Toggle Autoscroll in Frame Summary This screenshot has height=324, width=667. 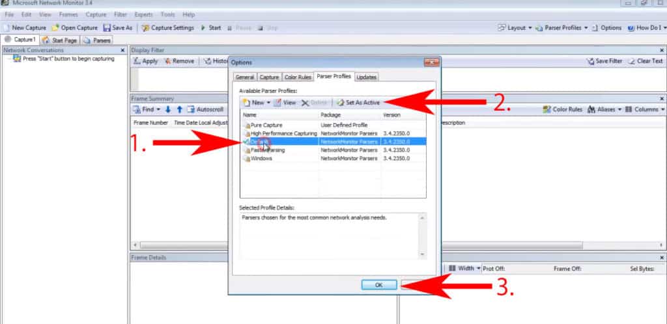coord(205,109)
